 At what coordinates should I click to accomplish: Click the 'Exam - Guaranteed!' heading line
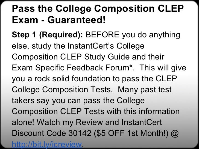click(x=58, y=20)
